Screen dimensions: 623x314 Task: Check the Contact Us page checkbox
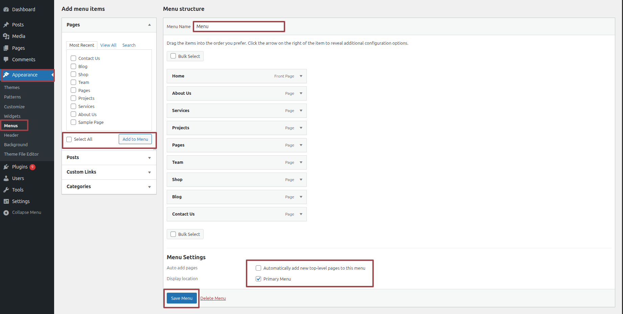[73, 58]
